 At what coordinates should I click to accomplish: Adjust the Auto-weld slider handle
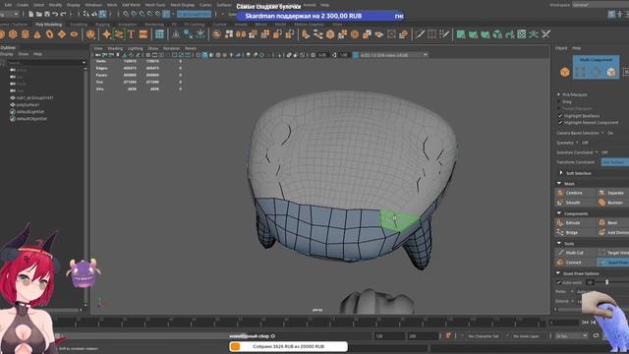(607, 282)
